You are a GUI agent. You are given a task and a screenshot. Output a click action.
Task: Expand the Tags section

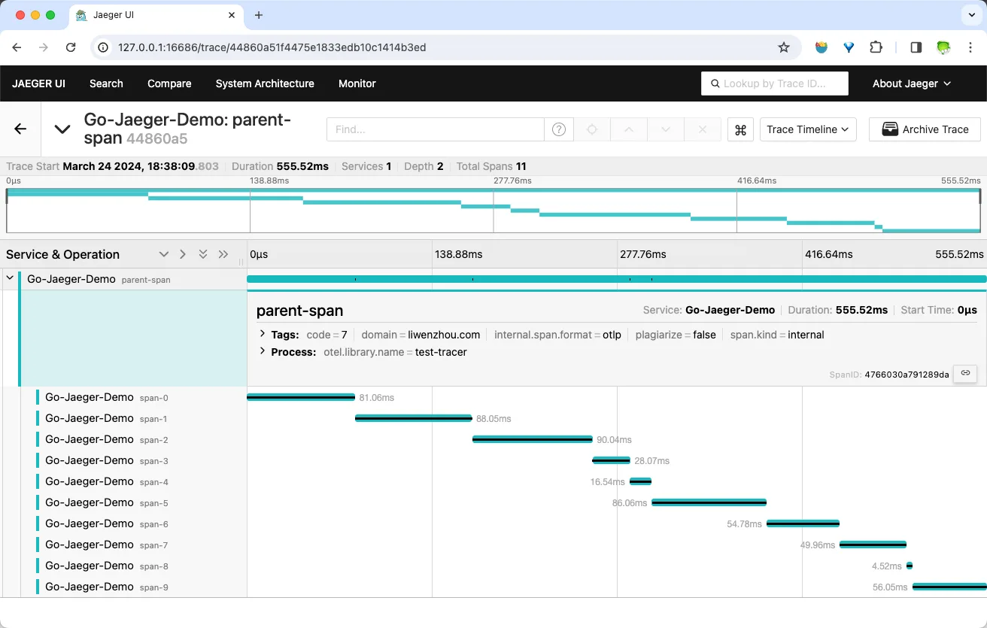(x=263, y=335)
